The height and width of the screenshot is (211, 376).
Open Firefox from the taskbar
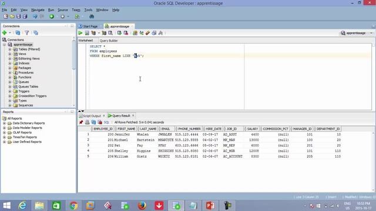pyautogui.click(x=142, y=206)
